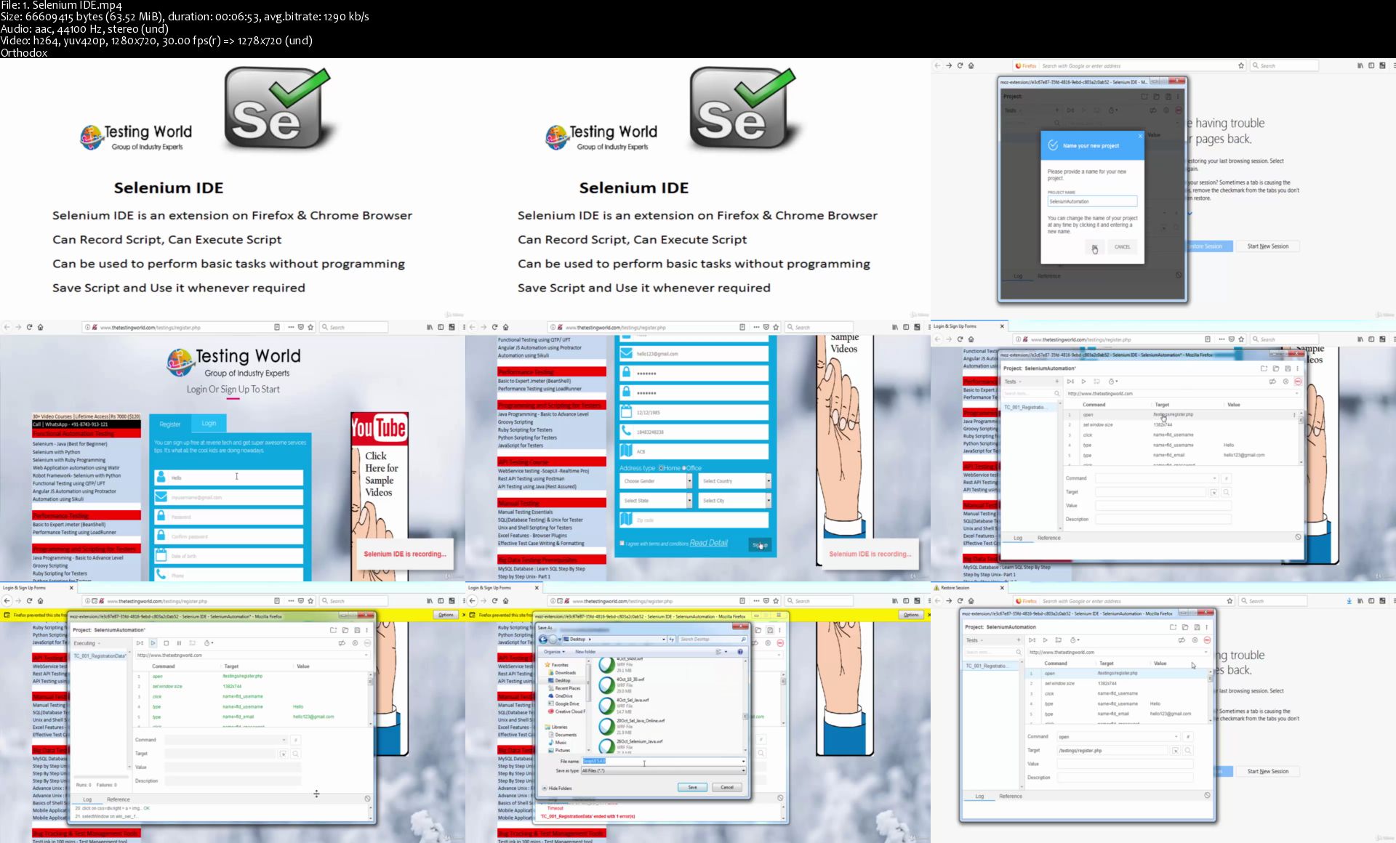Open test execution speed control in IDE with empty Command field

tap(1112, 382)
